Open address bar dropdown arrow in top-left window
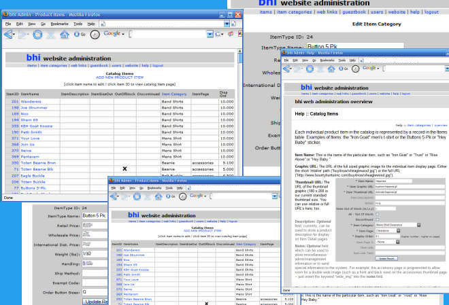 pyautogui.click(x=227, y=24)
